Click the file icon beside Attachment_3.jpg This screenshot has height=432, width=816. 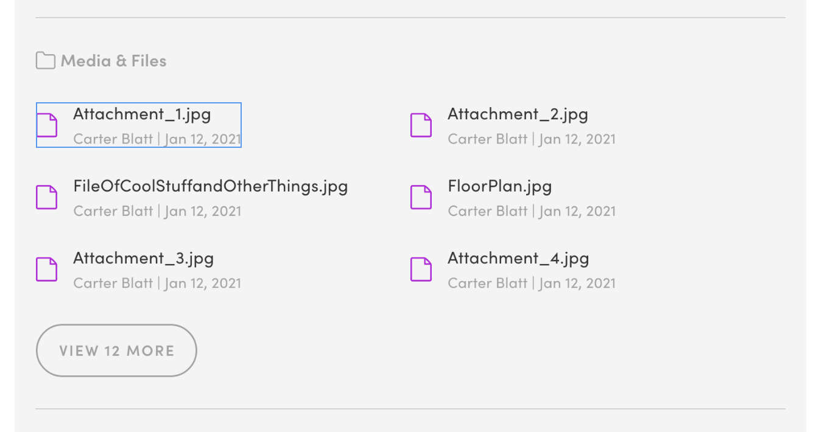pos(47,270)
